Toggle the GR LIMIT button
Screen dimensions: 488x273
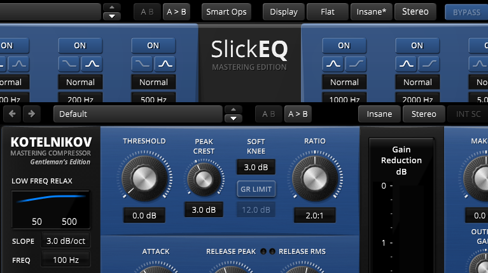pyautogui.click(x=256, y=189)
